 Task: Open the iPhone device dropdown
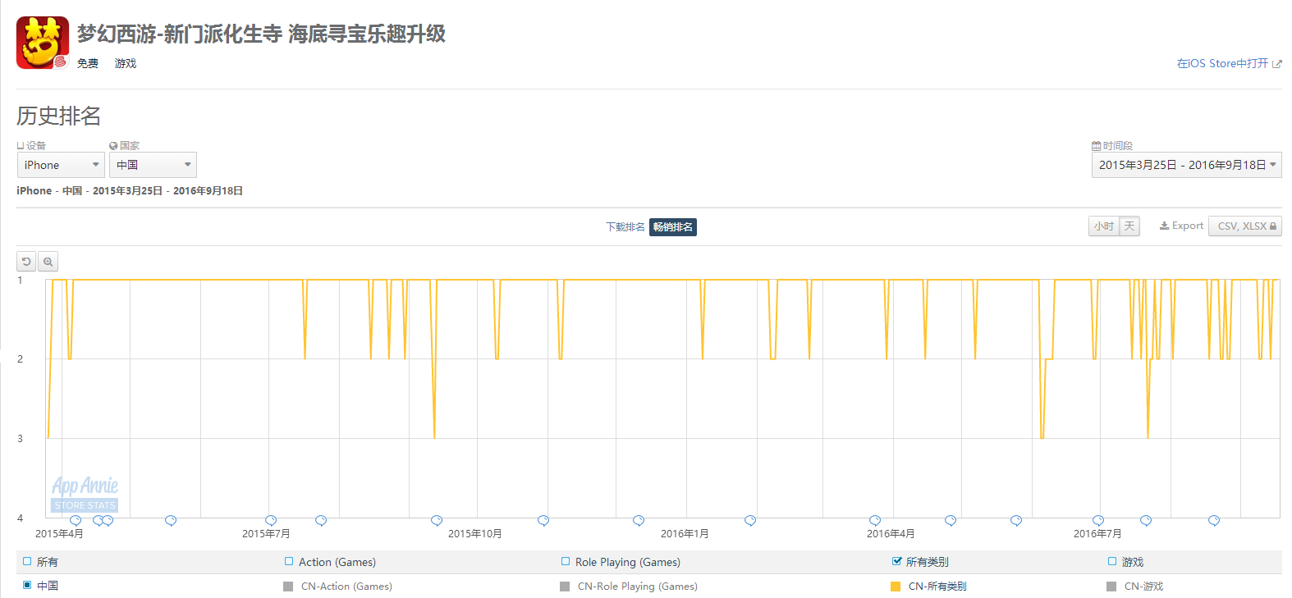[61, 165]
